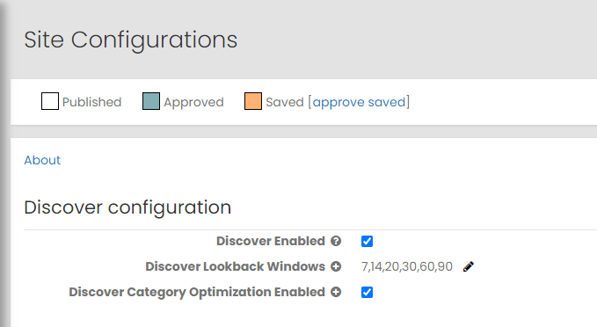Edit lookback windows with the pencil icon
597x327 pixels.
pyautogui.click(x=469, y=266)
